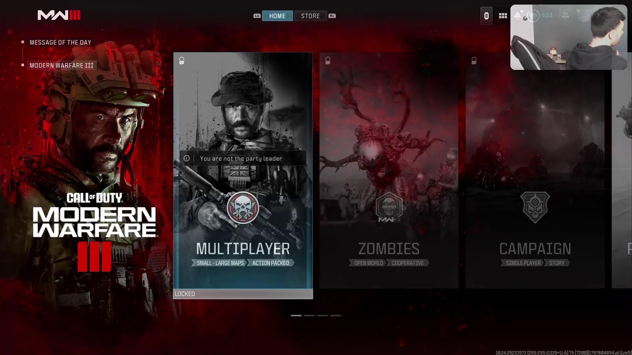The height and width of the screenshot is (355, 632).
Task: Select the Campaign mode card
Action: (535, 171)
